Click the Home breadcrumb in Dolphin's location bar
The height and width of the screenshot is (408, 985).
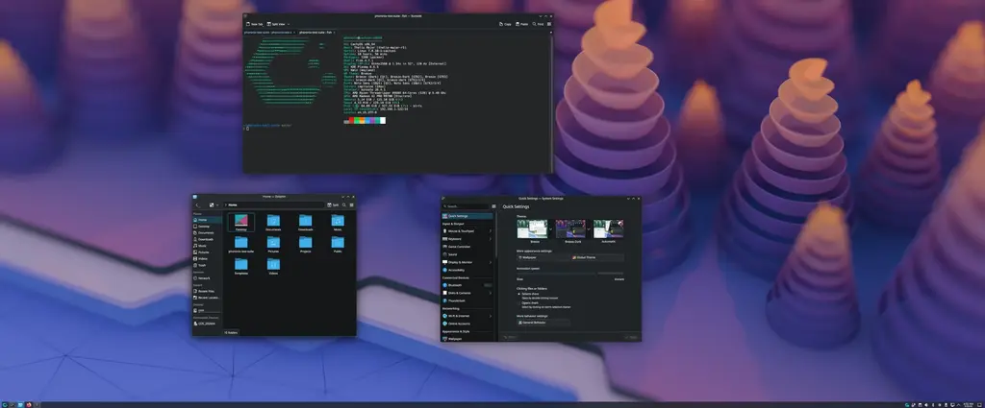pyautogui.click(x=233, y=204)
